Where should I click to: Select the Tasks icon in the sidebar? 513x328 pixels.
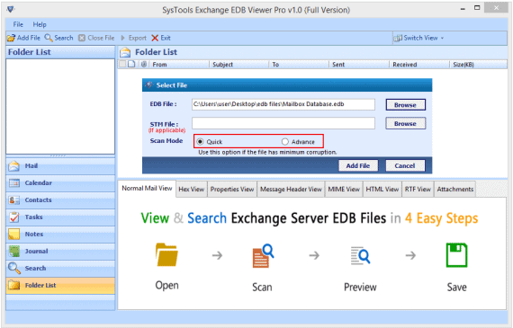14,217
